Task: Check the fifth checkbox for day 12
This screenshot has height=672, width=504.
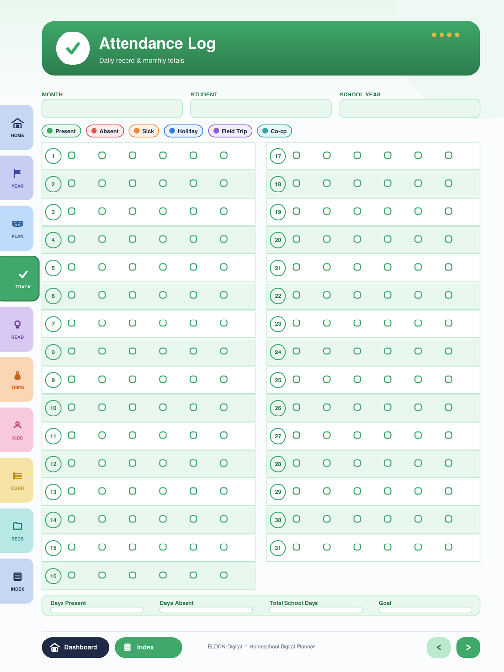Action: click(193, 463)
